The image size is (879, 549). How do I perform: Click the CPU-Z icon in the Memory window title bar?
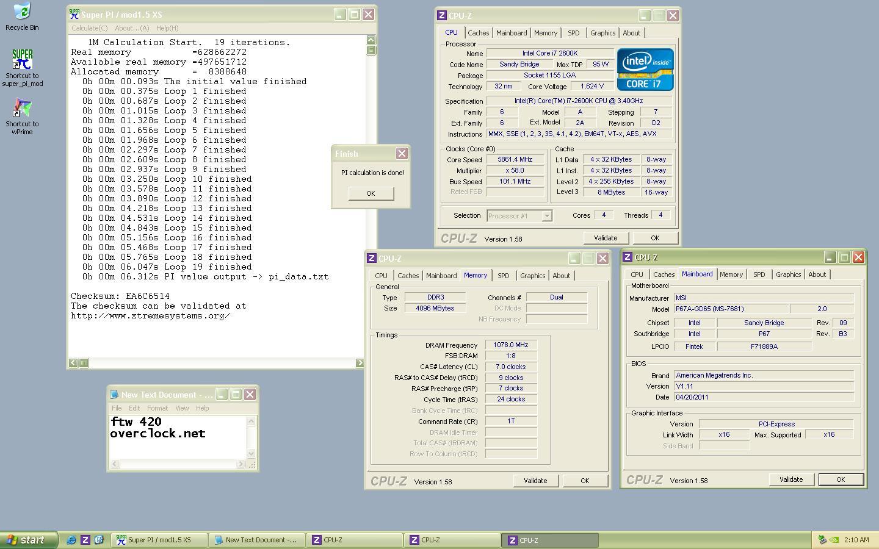click(x=371, y=258)
